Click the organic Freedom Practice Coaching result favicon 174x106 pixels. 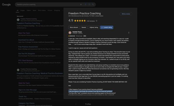18,70
